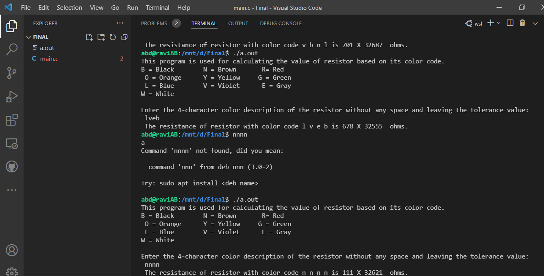Click the 'lveb' input line in terminal
This screenshot has height=276, width=544.
click(x=152, y=118)
